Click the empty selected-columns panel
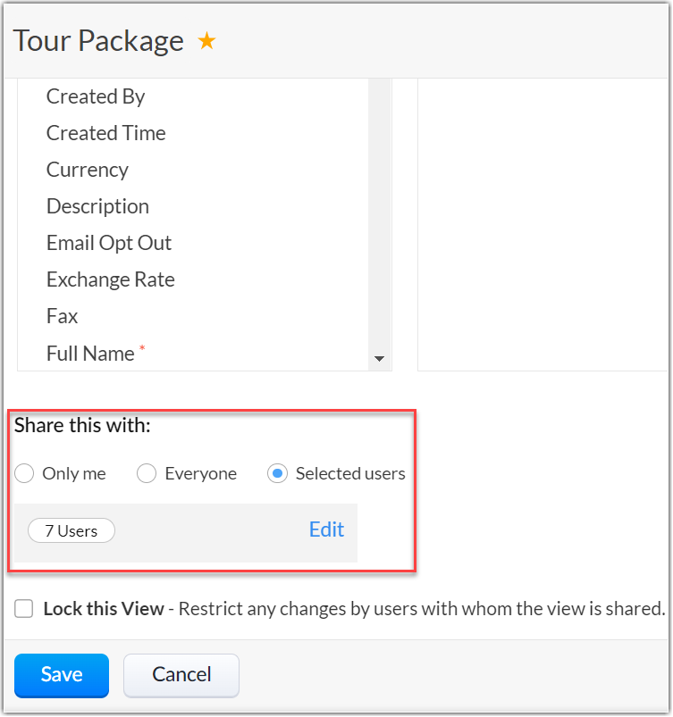Viewport: 673px width, 717px height. click(x=541, y=223)
